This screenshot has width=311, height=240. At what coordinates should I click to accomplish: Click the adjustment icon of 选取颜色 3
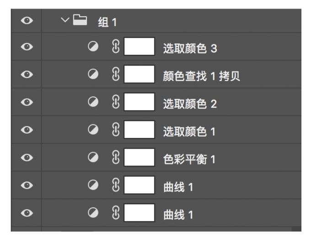click(93, 47)
